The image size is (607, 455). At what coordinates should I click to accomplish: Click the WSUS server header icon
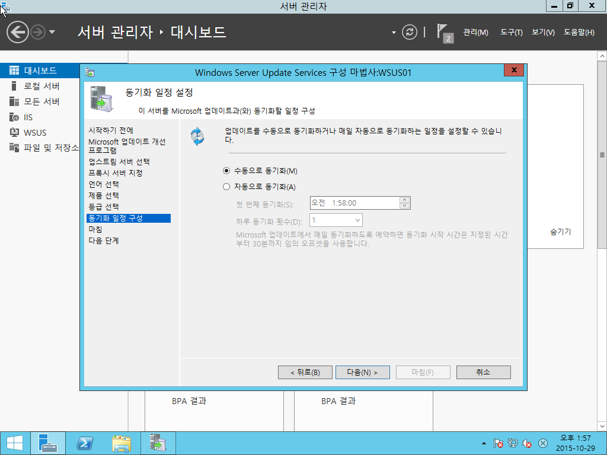pos(101,99)
